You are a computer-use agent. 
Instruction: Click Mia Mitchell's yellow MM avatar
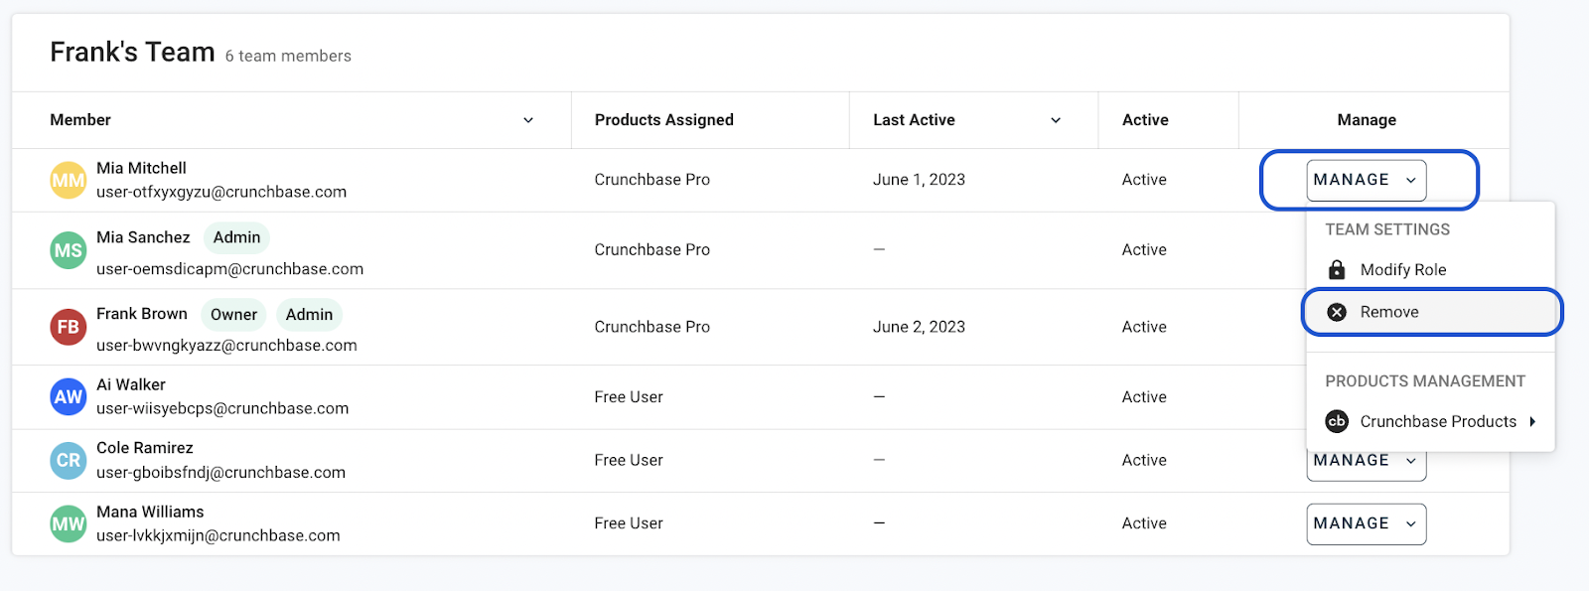point(69,181)
